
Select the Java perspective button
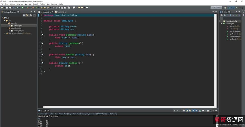click(x=231, y=8)
